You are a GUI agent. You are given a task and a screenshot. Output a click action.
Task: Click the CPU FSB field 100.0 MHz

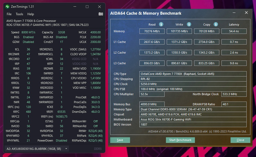pyautogui.click(x=193, y=89)
